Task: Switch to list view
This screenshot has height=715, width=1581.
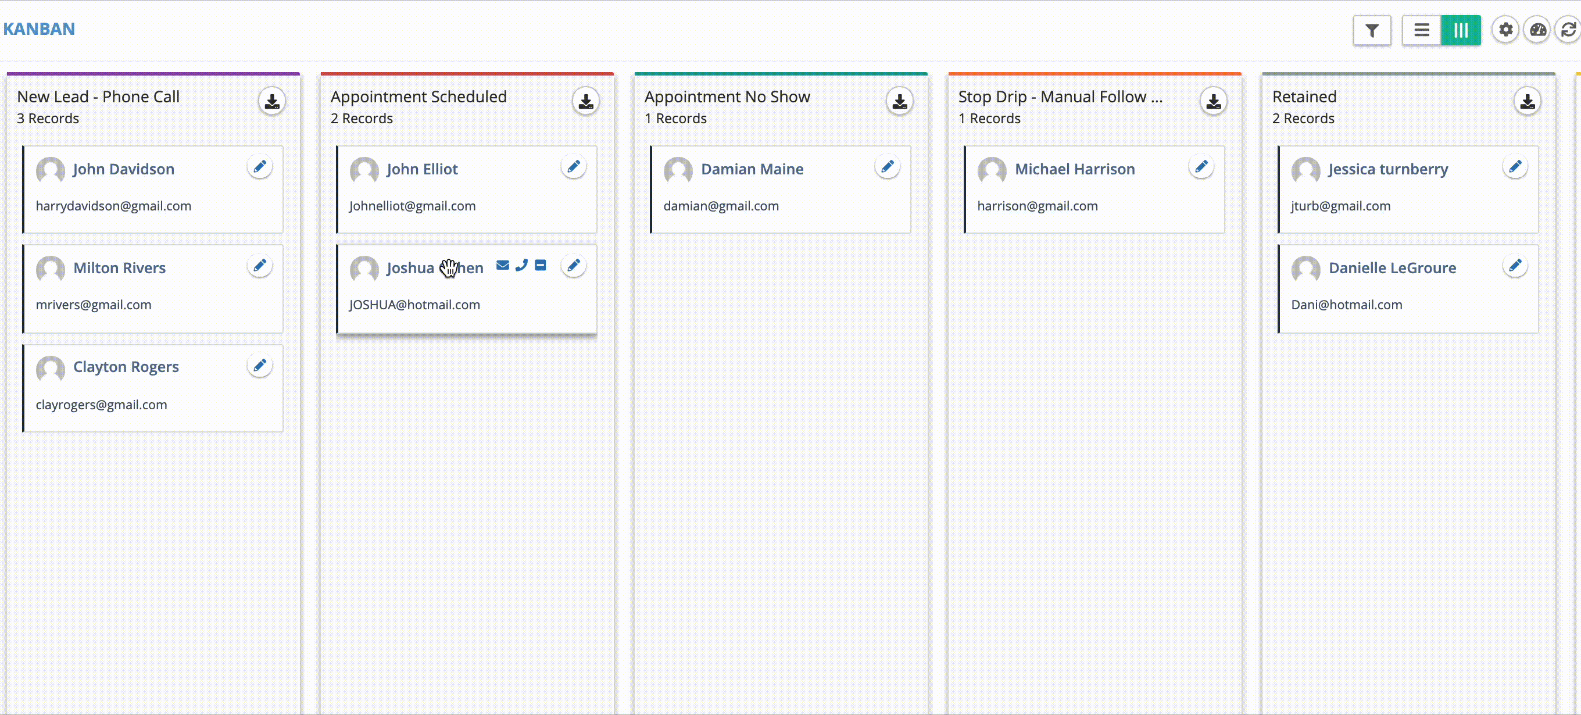Action: (x=1421, y=30)
